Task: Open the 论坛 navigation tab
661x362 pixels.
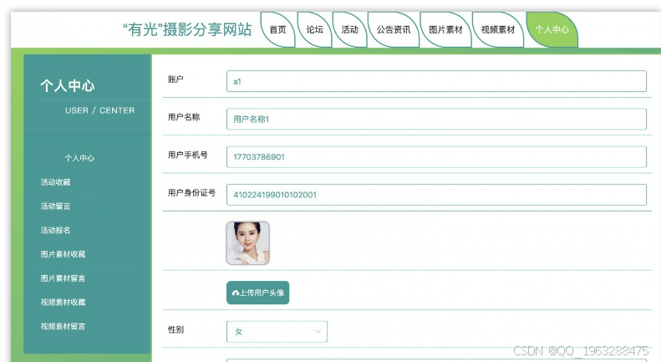Action: pos(314,29)
